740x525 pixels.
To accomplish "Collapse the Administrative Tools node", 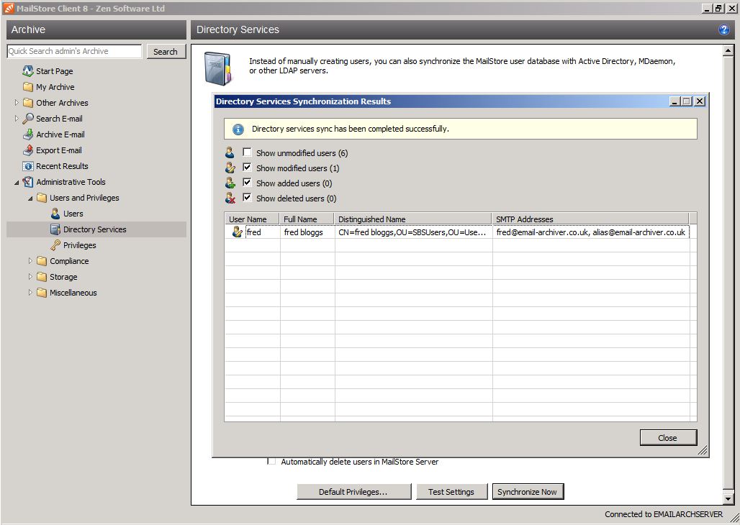I will pyautogui.click(x=17, y=182).
